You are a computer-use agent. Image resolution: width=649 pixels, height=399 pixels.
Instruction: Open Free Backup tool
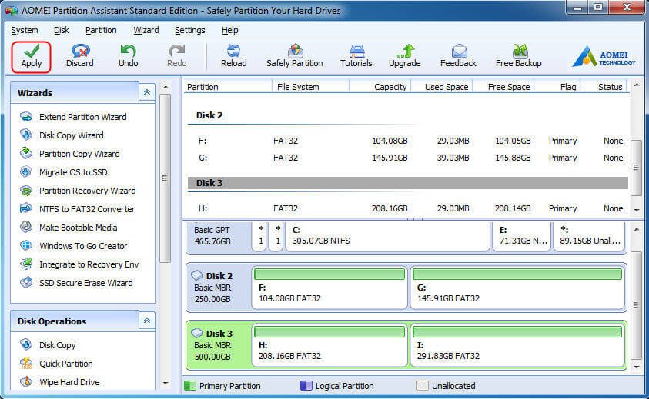[x=518, y=56]
